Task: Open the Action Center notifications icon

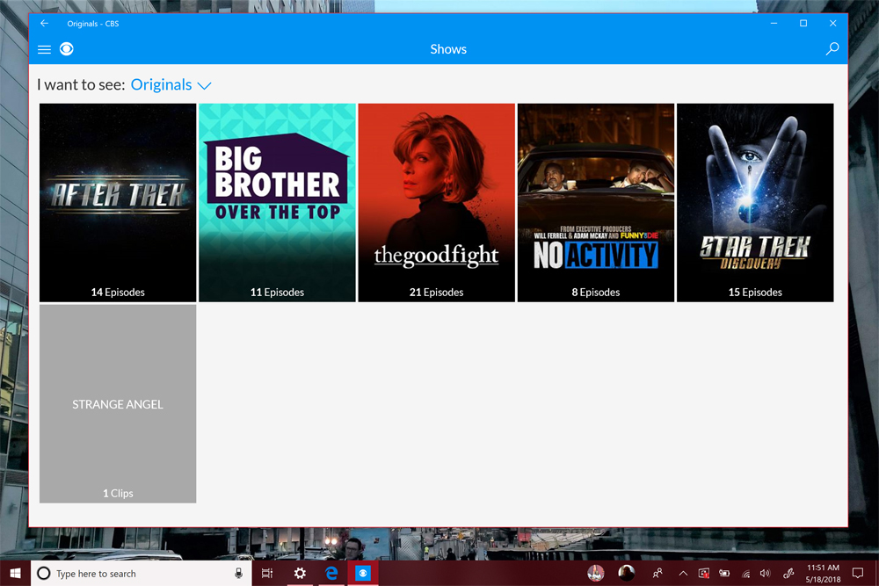Action: 858,573
